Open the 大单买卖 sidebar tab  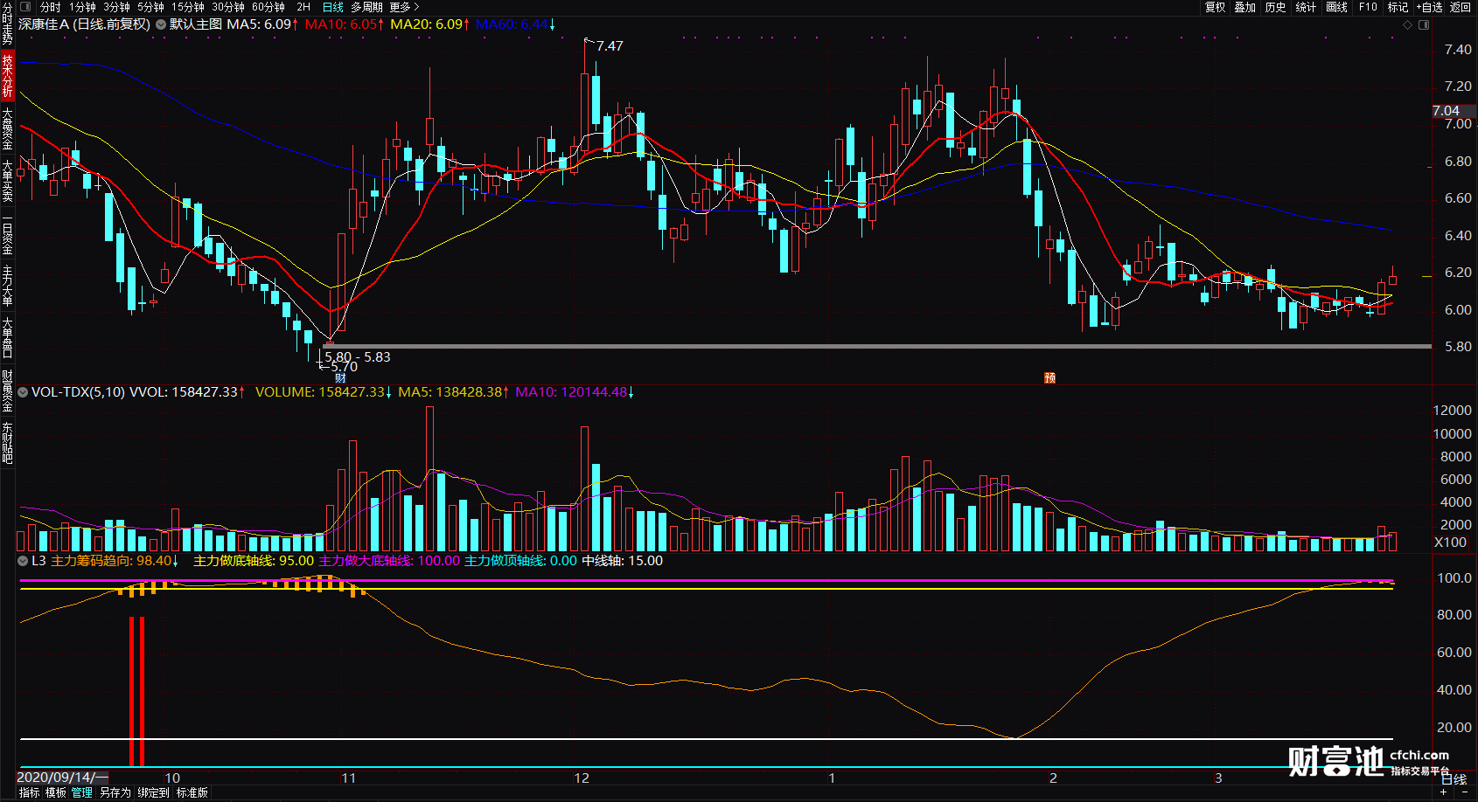click(x=7, y=181)
